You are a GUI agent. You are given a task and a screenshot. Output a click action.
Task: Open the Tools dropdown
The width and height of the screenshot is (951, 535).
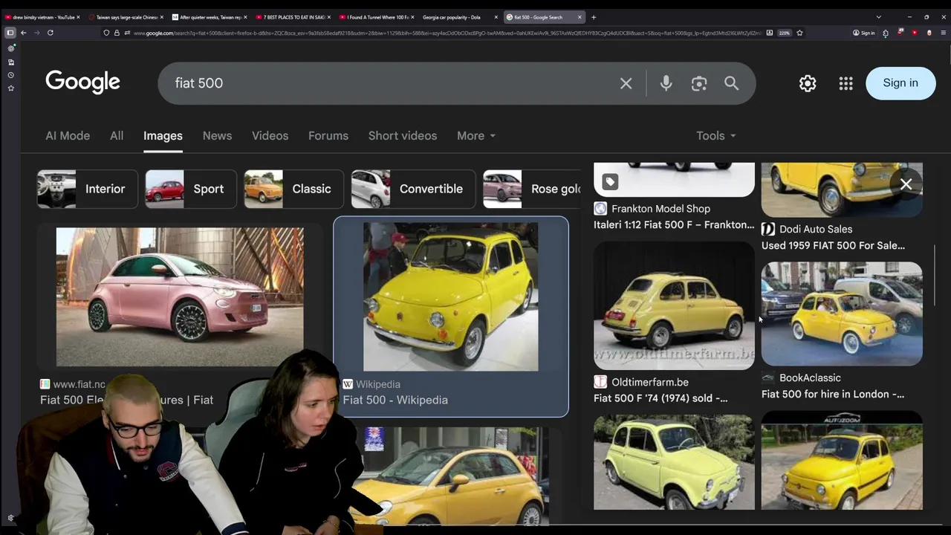pos(715,136)
